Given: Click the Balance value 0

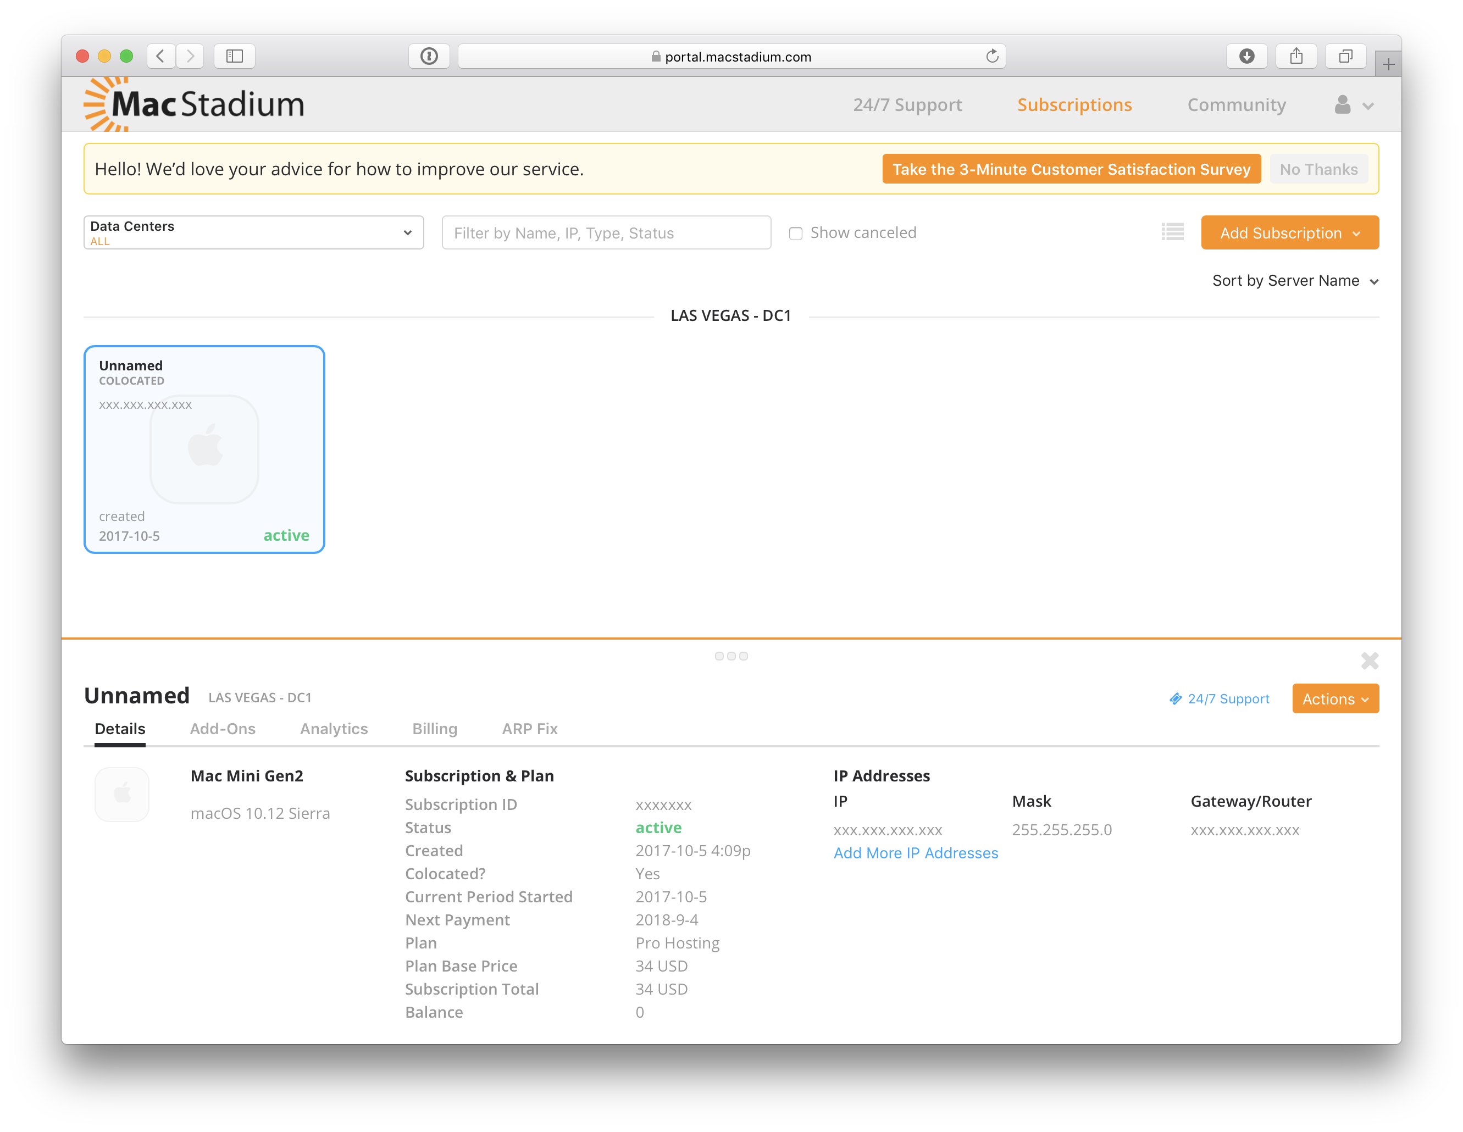Looking at the screenshot, I should 640,1012.
